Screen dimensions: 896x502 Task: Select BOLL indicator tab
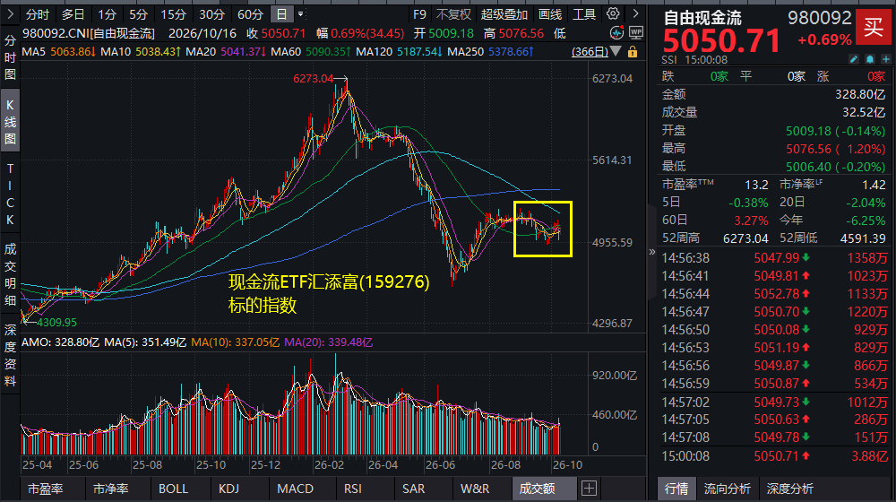(173, 489)
